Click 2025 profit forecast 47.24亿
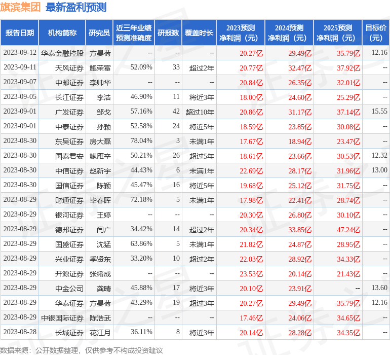This screenshot has width=390, height=355. pyautogui.click(x=348, y=229)
